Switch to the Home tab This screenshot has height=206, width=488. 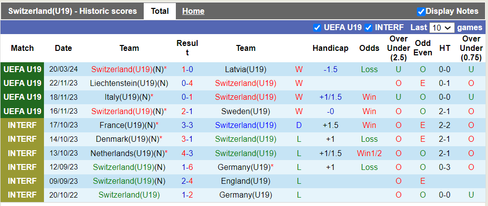(193, 11)
